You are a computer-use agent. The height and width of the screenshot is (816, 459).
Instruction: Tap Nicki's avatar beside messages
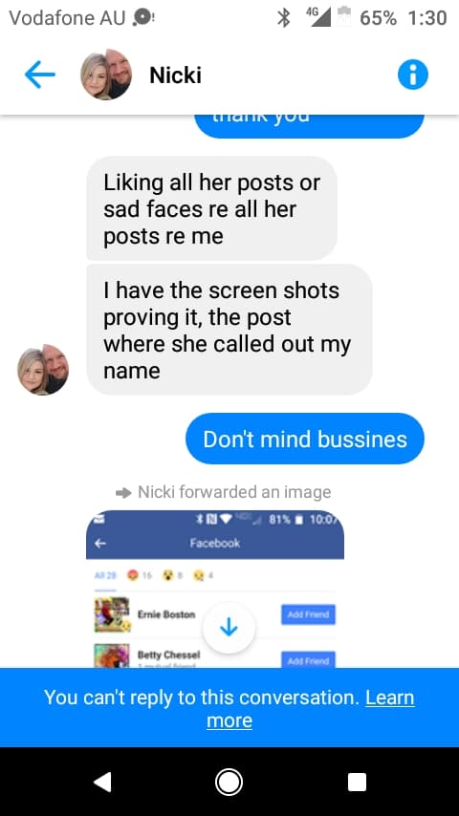coord(43,370)
